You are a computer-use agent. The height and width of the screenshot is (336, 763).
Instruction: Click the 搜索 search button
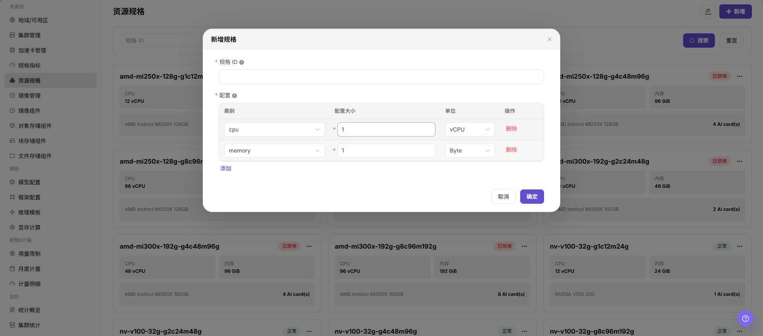pyautogui.click(x=699, y=41)
